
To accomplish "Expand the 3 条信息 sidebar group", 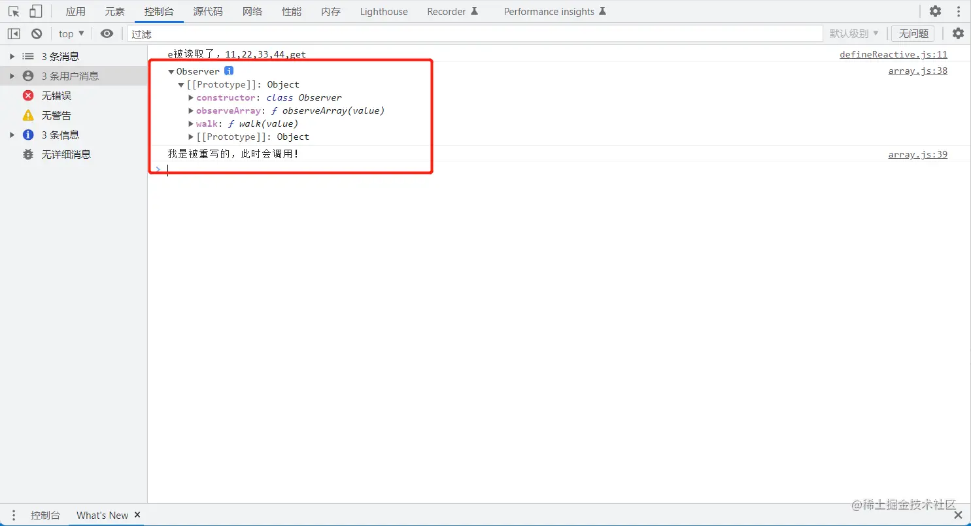I will [12, 135].
